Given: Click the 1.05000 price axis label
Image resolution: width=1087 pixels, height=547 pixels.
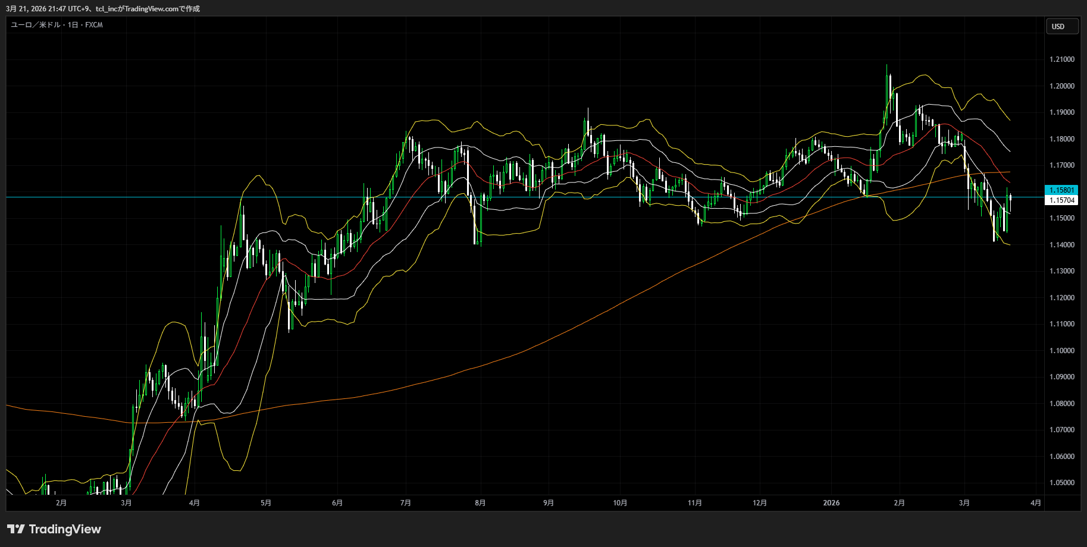Looking at the screenshot, I should (x=1061, y=483).
